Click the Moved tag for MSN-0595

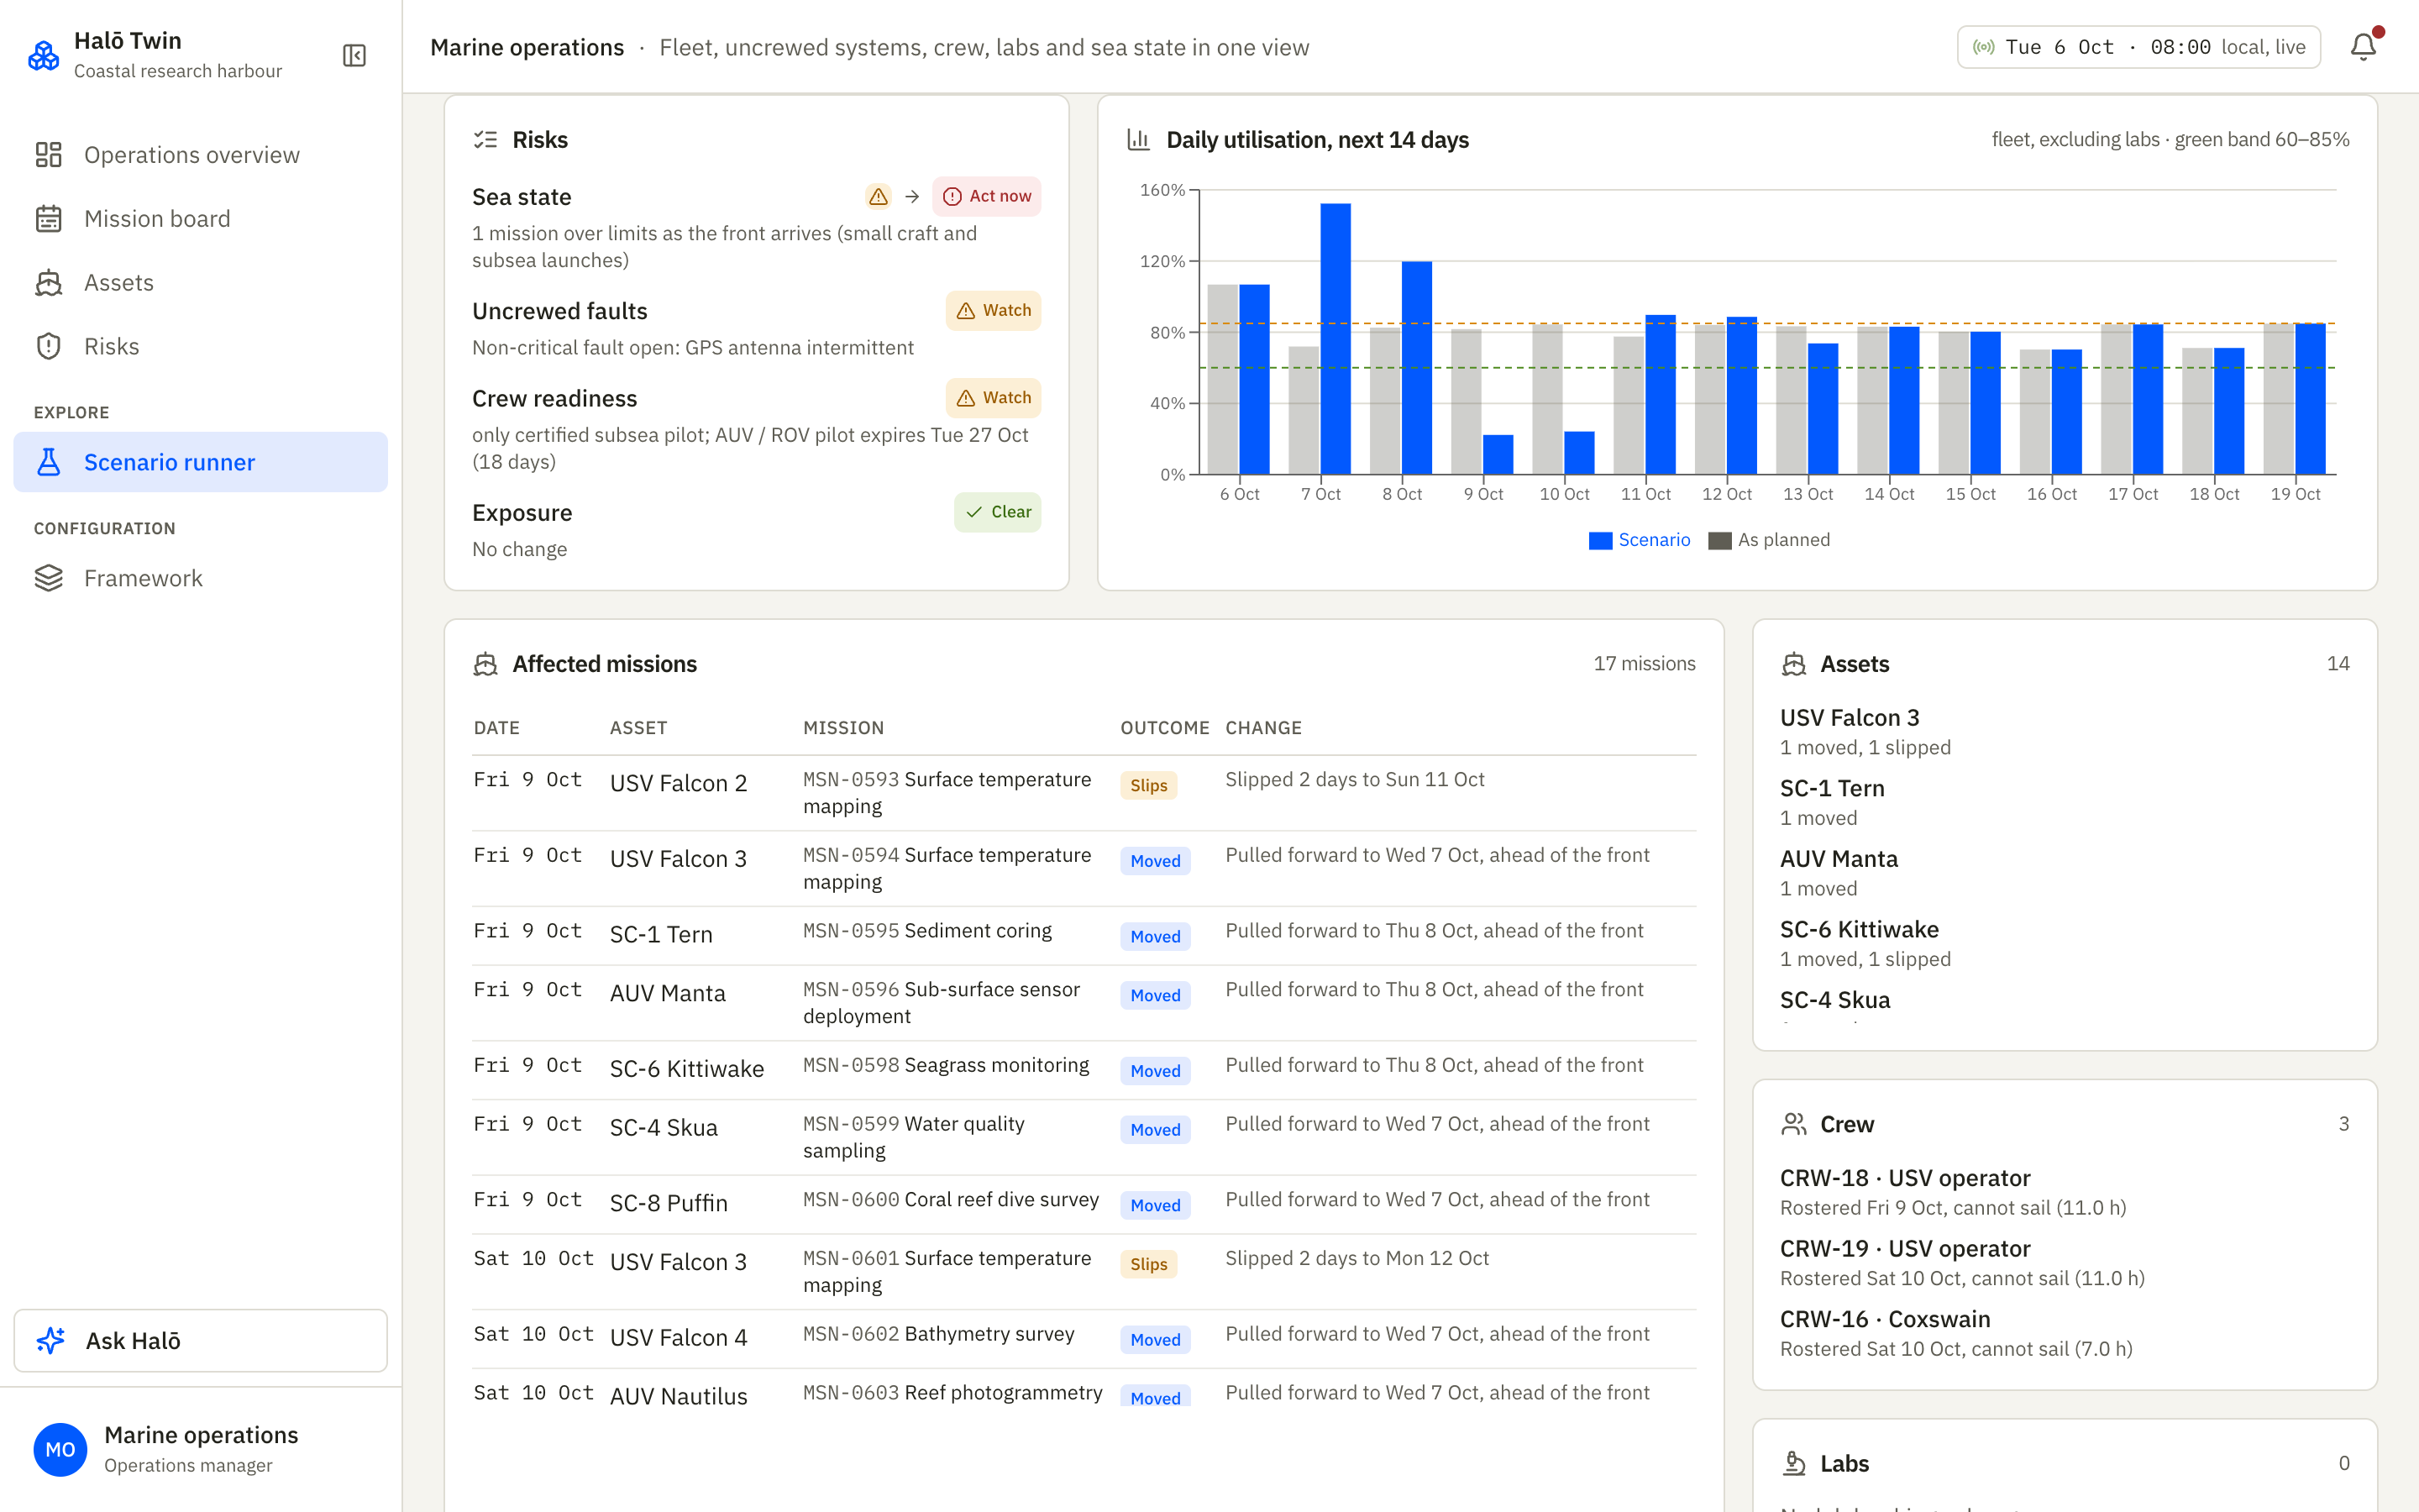pyautogui.click(x=1155, y=937)
